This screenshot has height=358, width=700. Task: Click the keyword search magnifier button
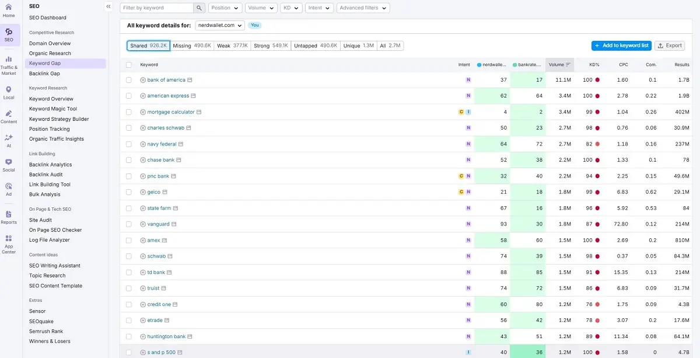click(x=199, y=8)
